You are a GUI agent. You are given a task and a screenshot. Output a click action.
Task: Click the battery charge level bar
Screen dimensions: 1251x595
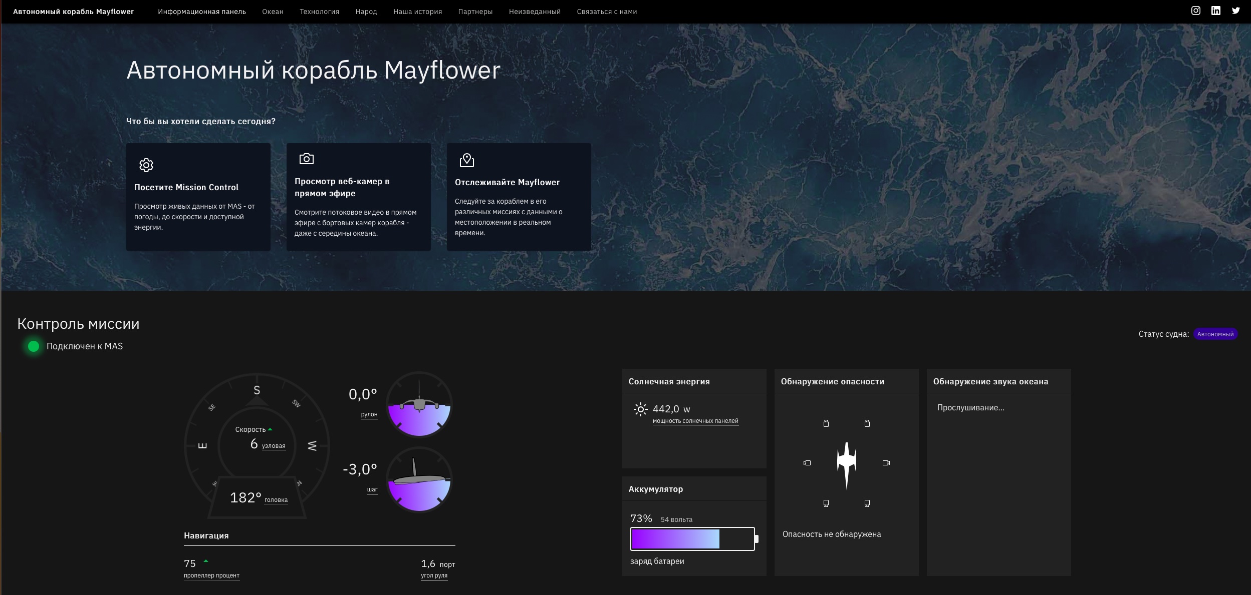[692, 539]
